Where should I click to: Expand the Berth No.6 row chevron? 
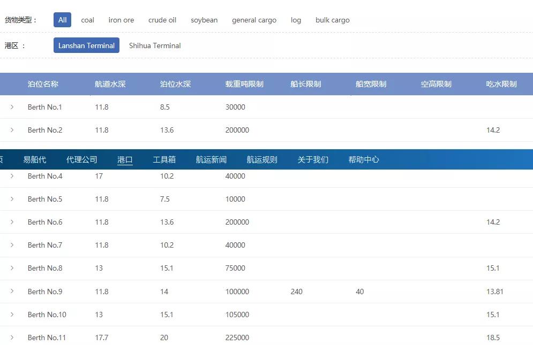12,222
